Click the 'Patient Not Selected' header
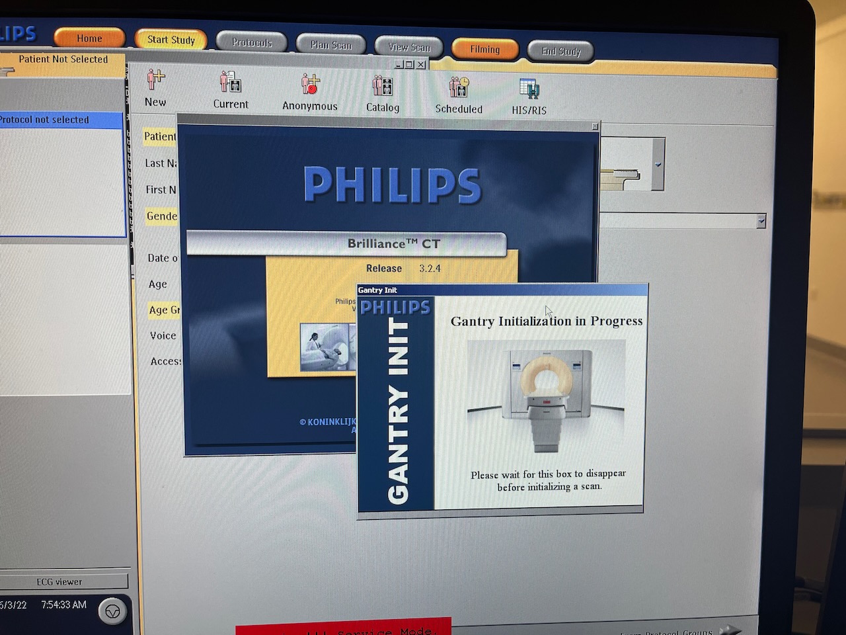 (63, 59)
